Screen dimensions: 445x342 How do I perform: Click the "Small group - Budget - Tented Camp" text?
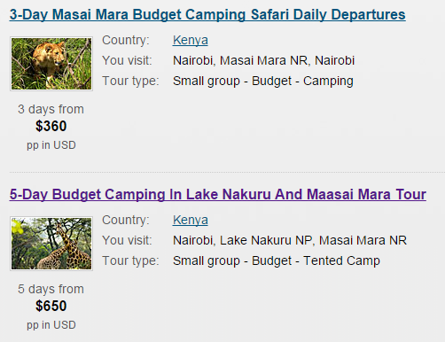point(277,260)
